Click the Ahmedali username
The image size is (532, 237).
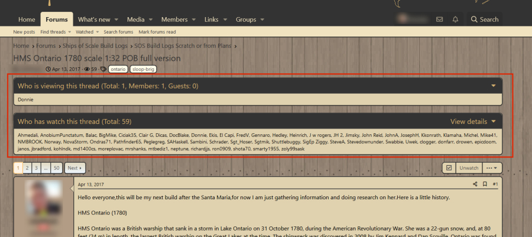[x=28, y=135]
